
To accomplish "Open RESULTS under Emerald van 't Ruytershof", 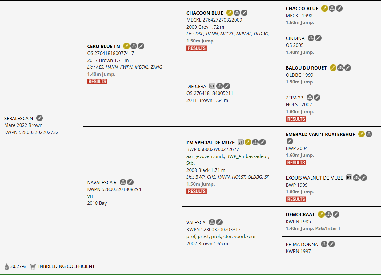I will click(x=296, y=163).
